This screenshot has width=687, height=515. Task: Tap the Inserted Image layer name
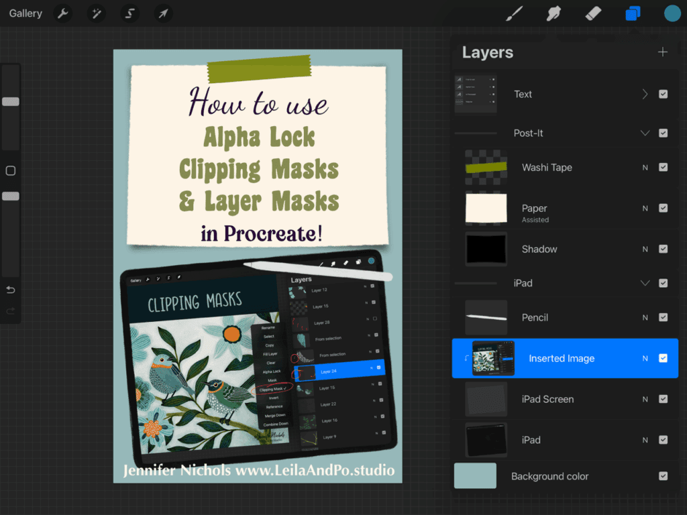pos(562,358)
